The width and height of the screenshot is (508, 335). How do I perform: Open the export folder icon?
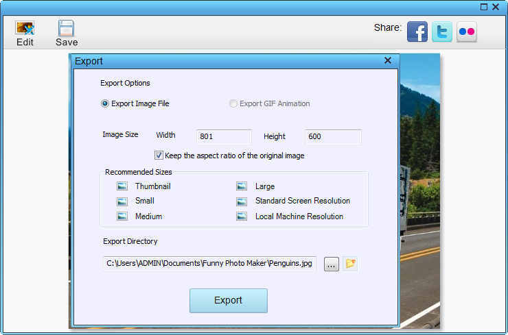pyautogui.click(x=350, y=264)
